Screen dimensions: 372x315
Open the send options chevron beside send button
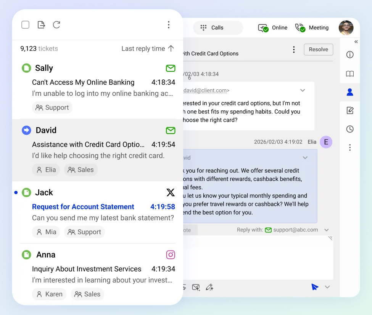coord(327,287)
